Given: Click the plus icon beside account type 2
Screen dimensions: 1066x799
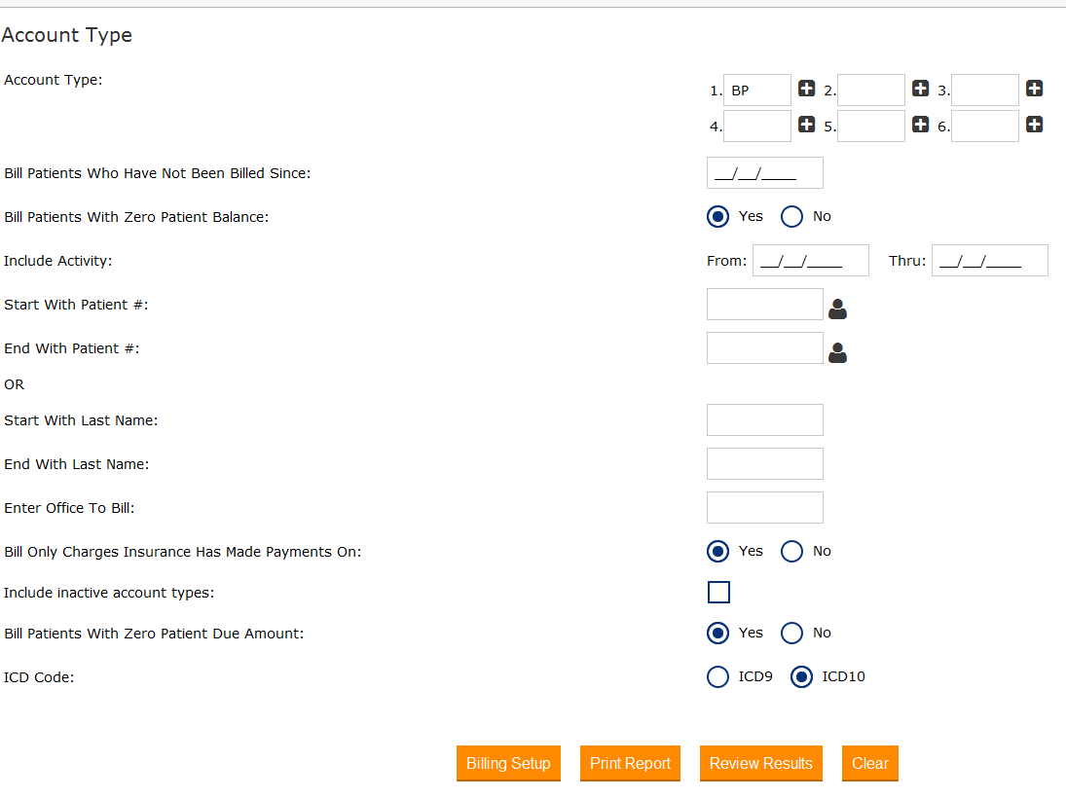Looking at the screenshot, I should click(920, 89).
